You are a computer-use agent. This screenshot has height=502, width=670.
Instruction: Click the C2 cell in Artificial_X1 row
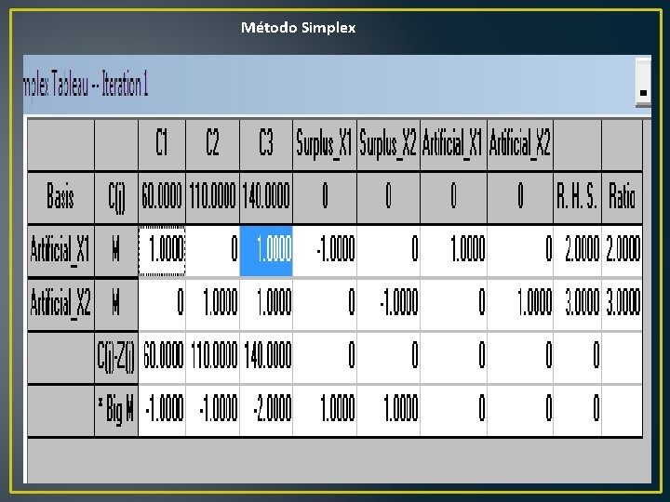[213, 251]
